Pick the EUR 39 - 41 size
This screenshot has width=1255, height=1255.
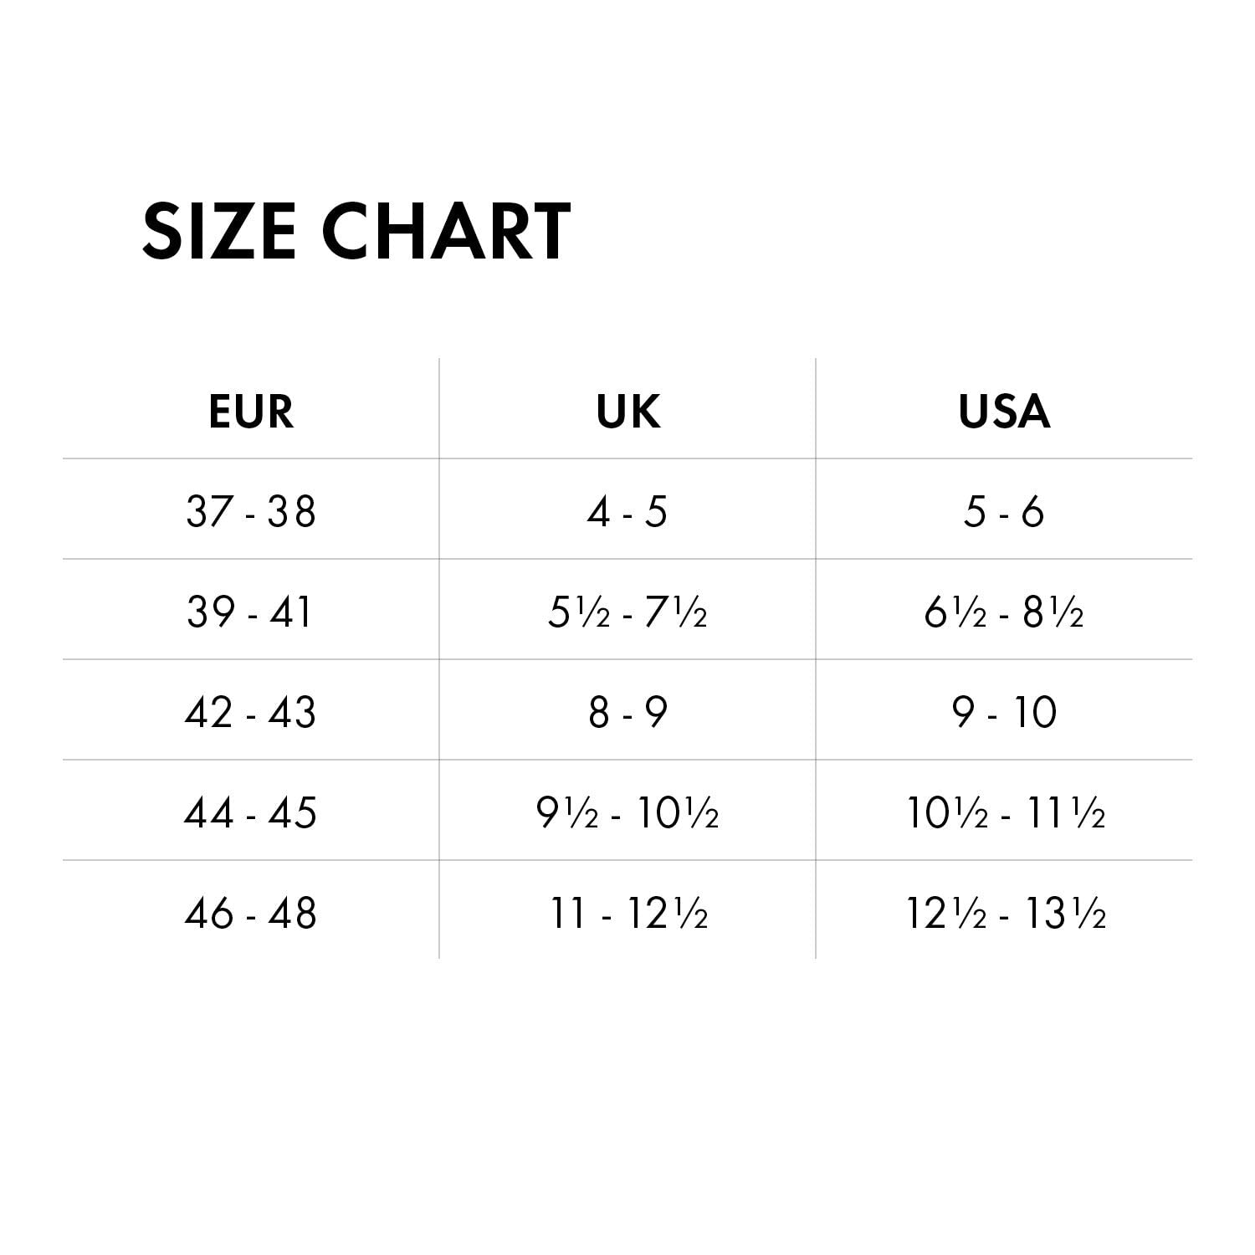tap(251, 612)
